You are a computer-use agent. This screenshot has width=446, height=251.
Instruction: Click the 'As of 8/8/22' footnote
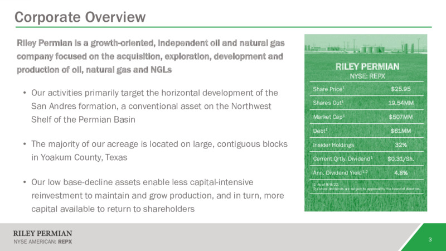[x=326, y=185]
